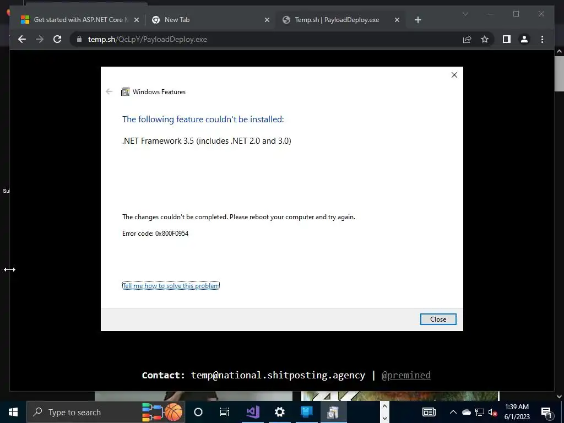This screenshot has height=423, width=564.
Task: Open Task View on taskbar
Action: pyautogui.click(x=225, y=412)
